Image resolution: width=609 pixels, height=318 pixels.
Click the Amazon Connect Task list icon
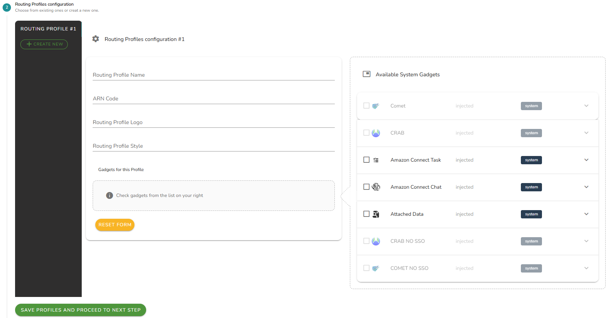376,160
